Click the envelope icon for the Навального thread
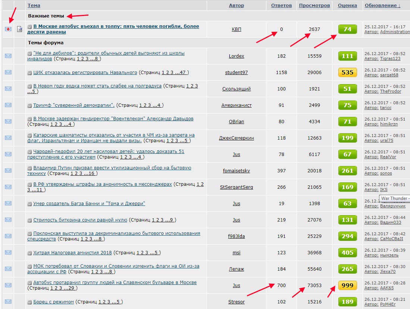Image resolution: width=410 pixels, height=309 pixels. click(8, 72)
